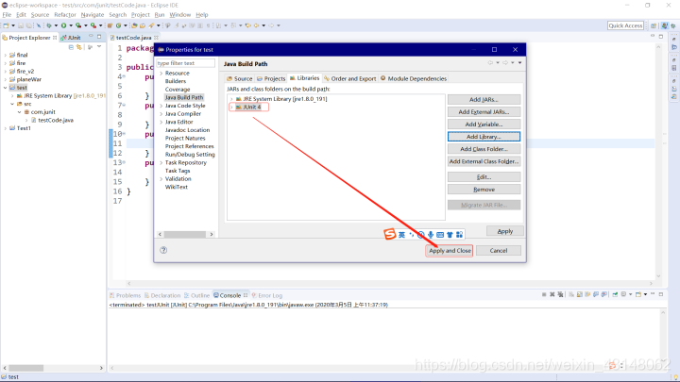Viewport: 680px width, 382px height.
Task: Click the New file toolbar icon
Action: [x=6, y=25]
